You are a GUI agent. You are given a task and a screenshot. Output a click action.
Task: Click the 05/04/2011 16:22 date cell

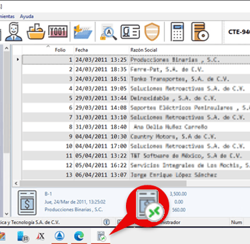coord(101,165)
